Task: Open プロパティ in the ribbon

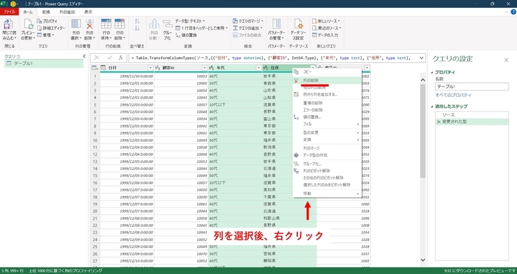Action: coord(47,21)
